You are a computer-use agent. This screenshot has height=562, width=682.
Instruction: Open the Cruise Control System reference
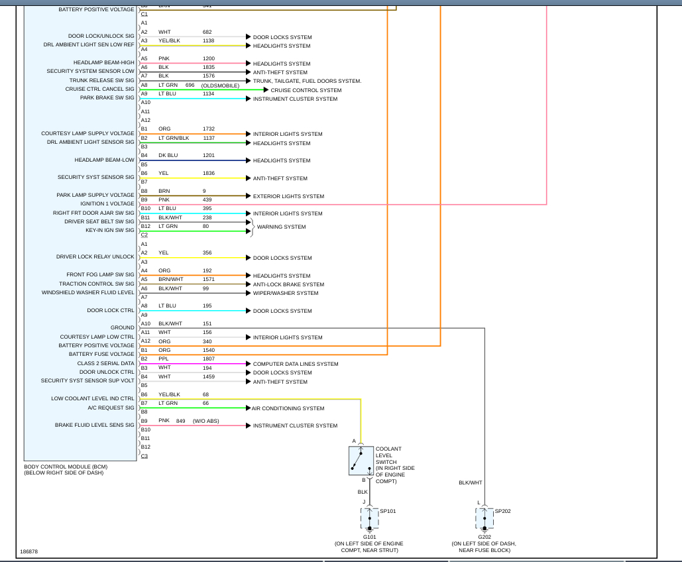[x=306, y=91]
